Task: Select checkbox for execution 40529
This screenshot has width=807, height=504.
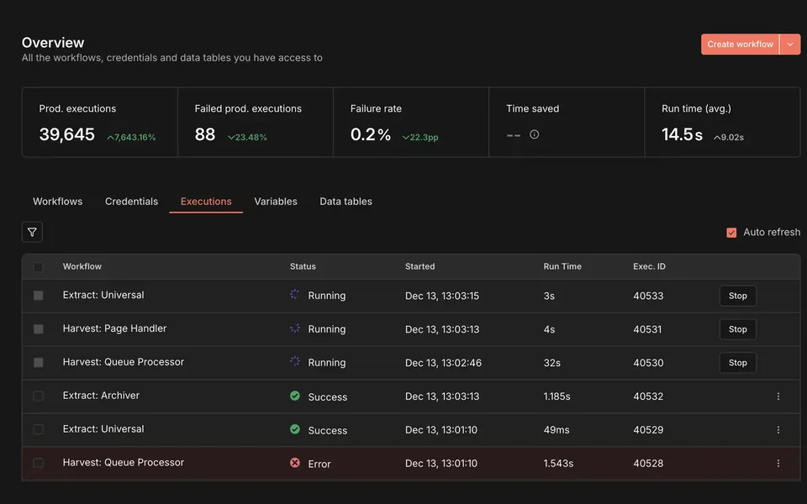Action: (39, 429)
